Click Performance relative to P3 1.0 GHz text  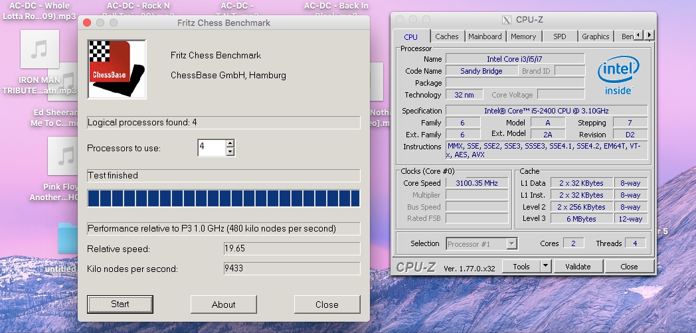click(224, 229)
